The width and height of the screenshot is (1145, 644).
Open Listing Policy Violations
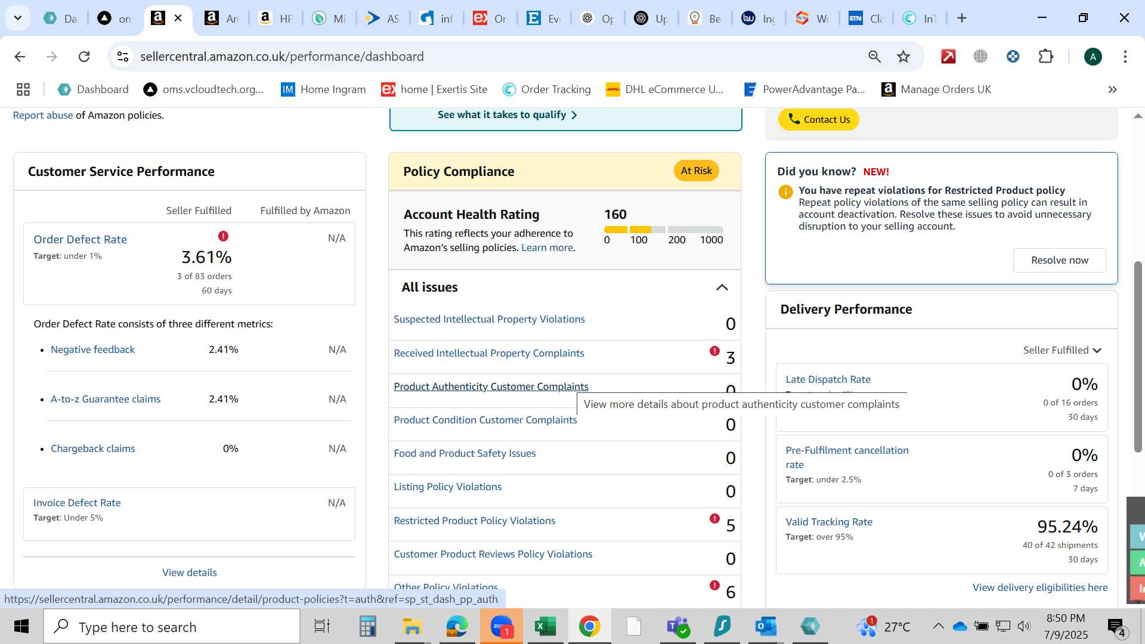click(447, 487)
